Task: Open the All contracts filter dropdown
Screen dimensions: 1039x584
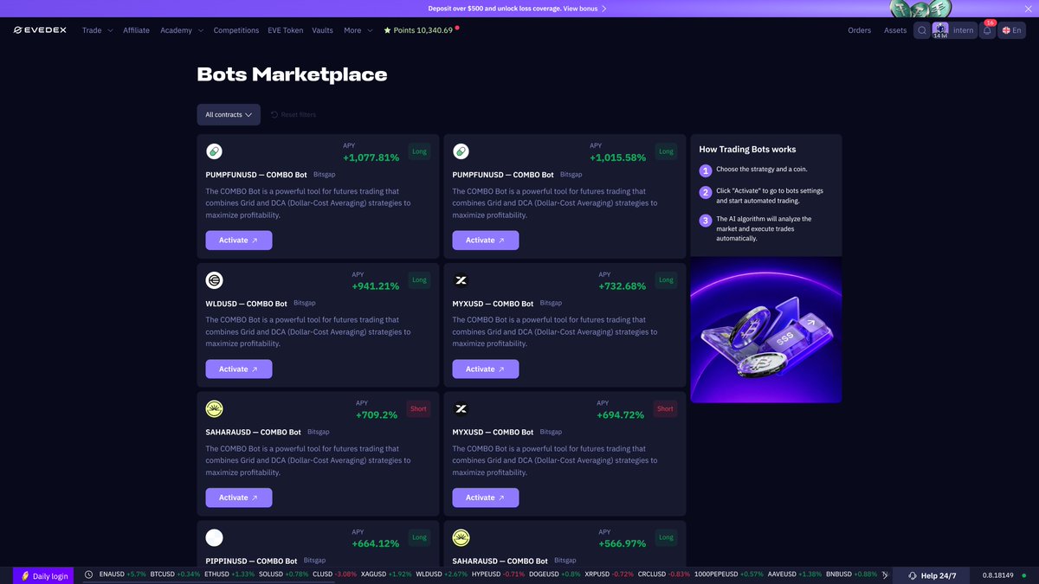Action: tap(229, 115)
